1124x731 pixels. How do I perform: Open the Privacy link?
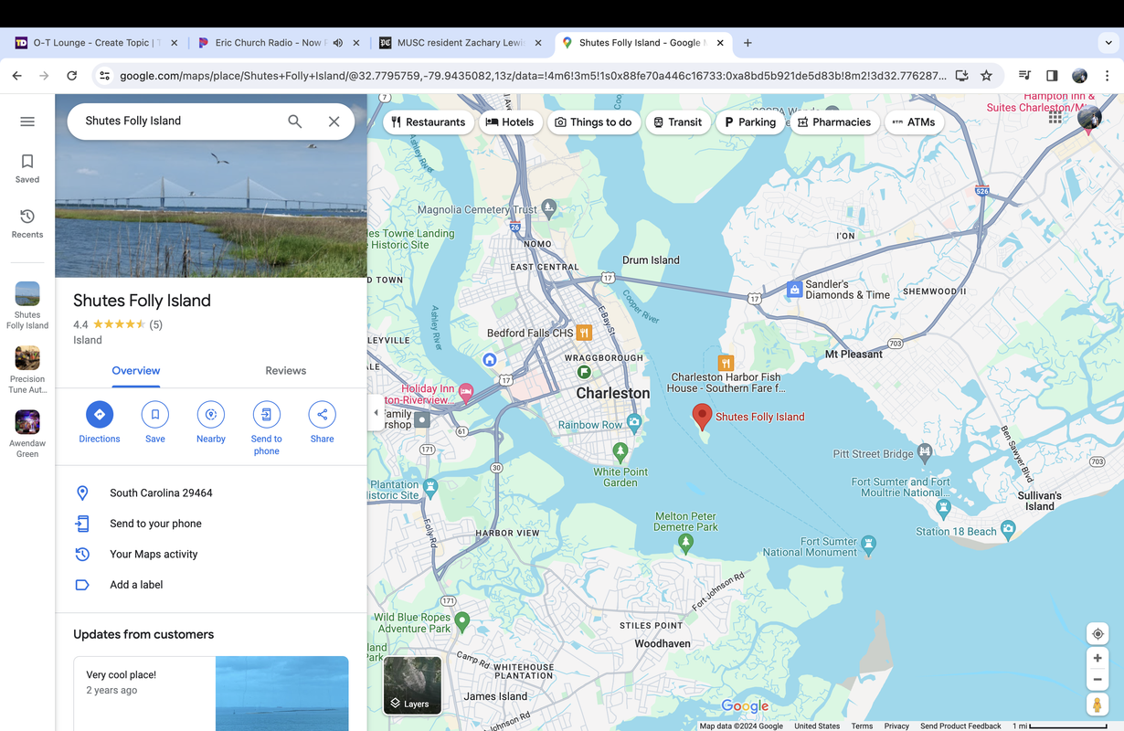(x=896, y=726)
